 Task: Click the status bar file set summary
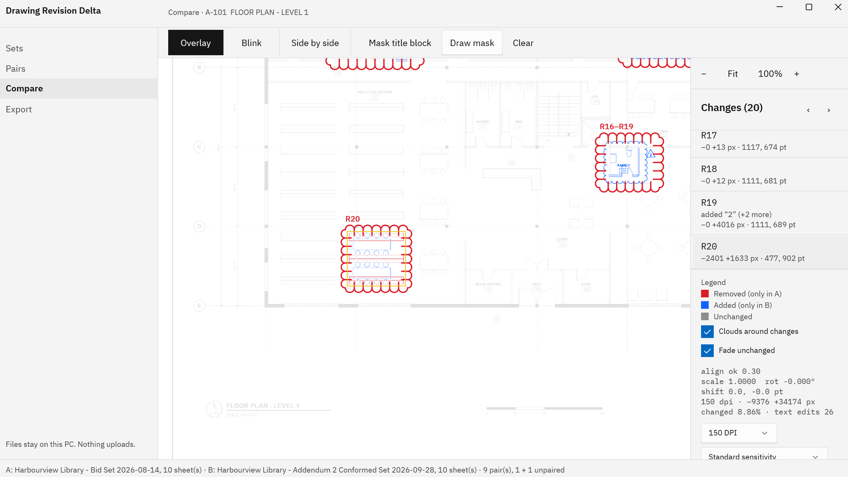pyautogui.click(x=285, y=470)
